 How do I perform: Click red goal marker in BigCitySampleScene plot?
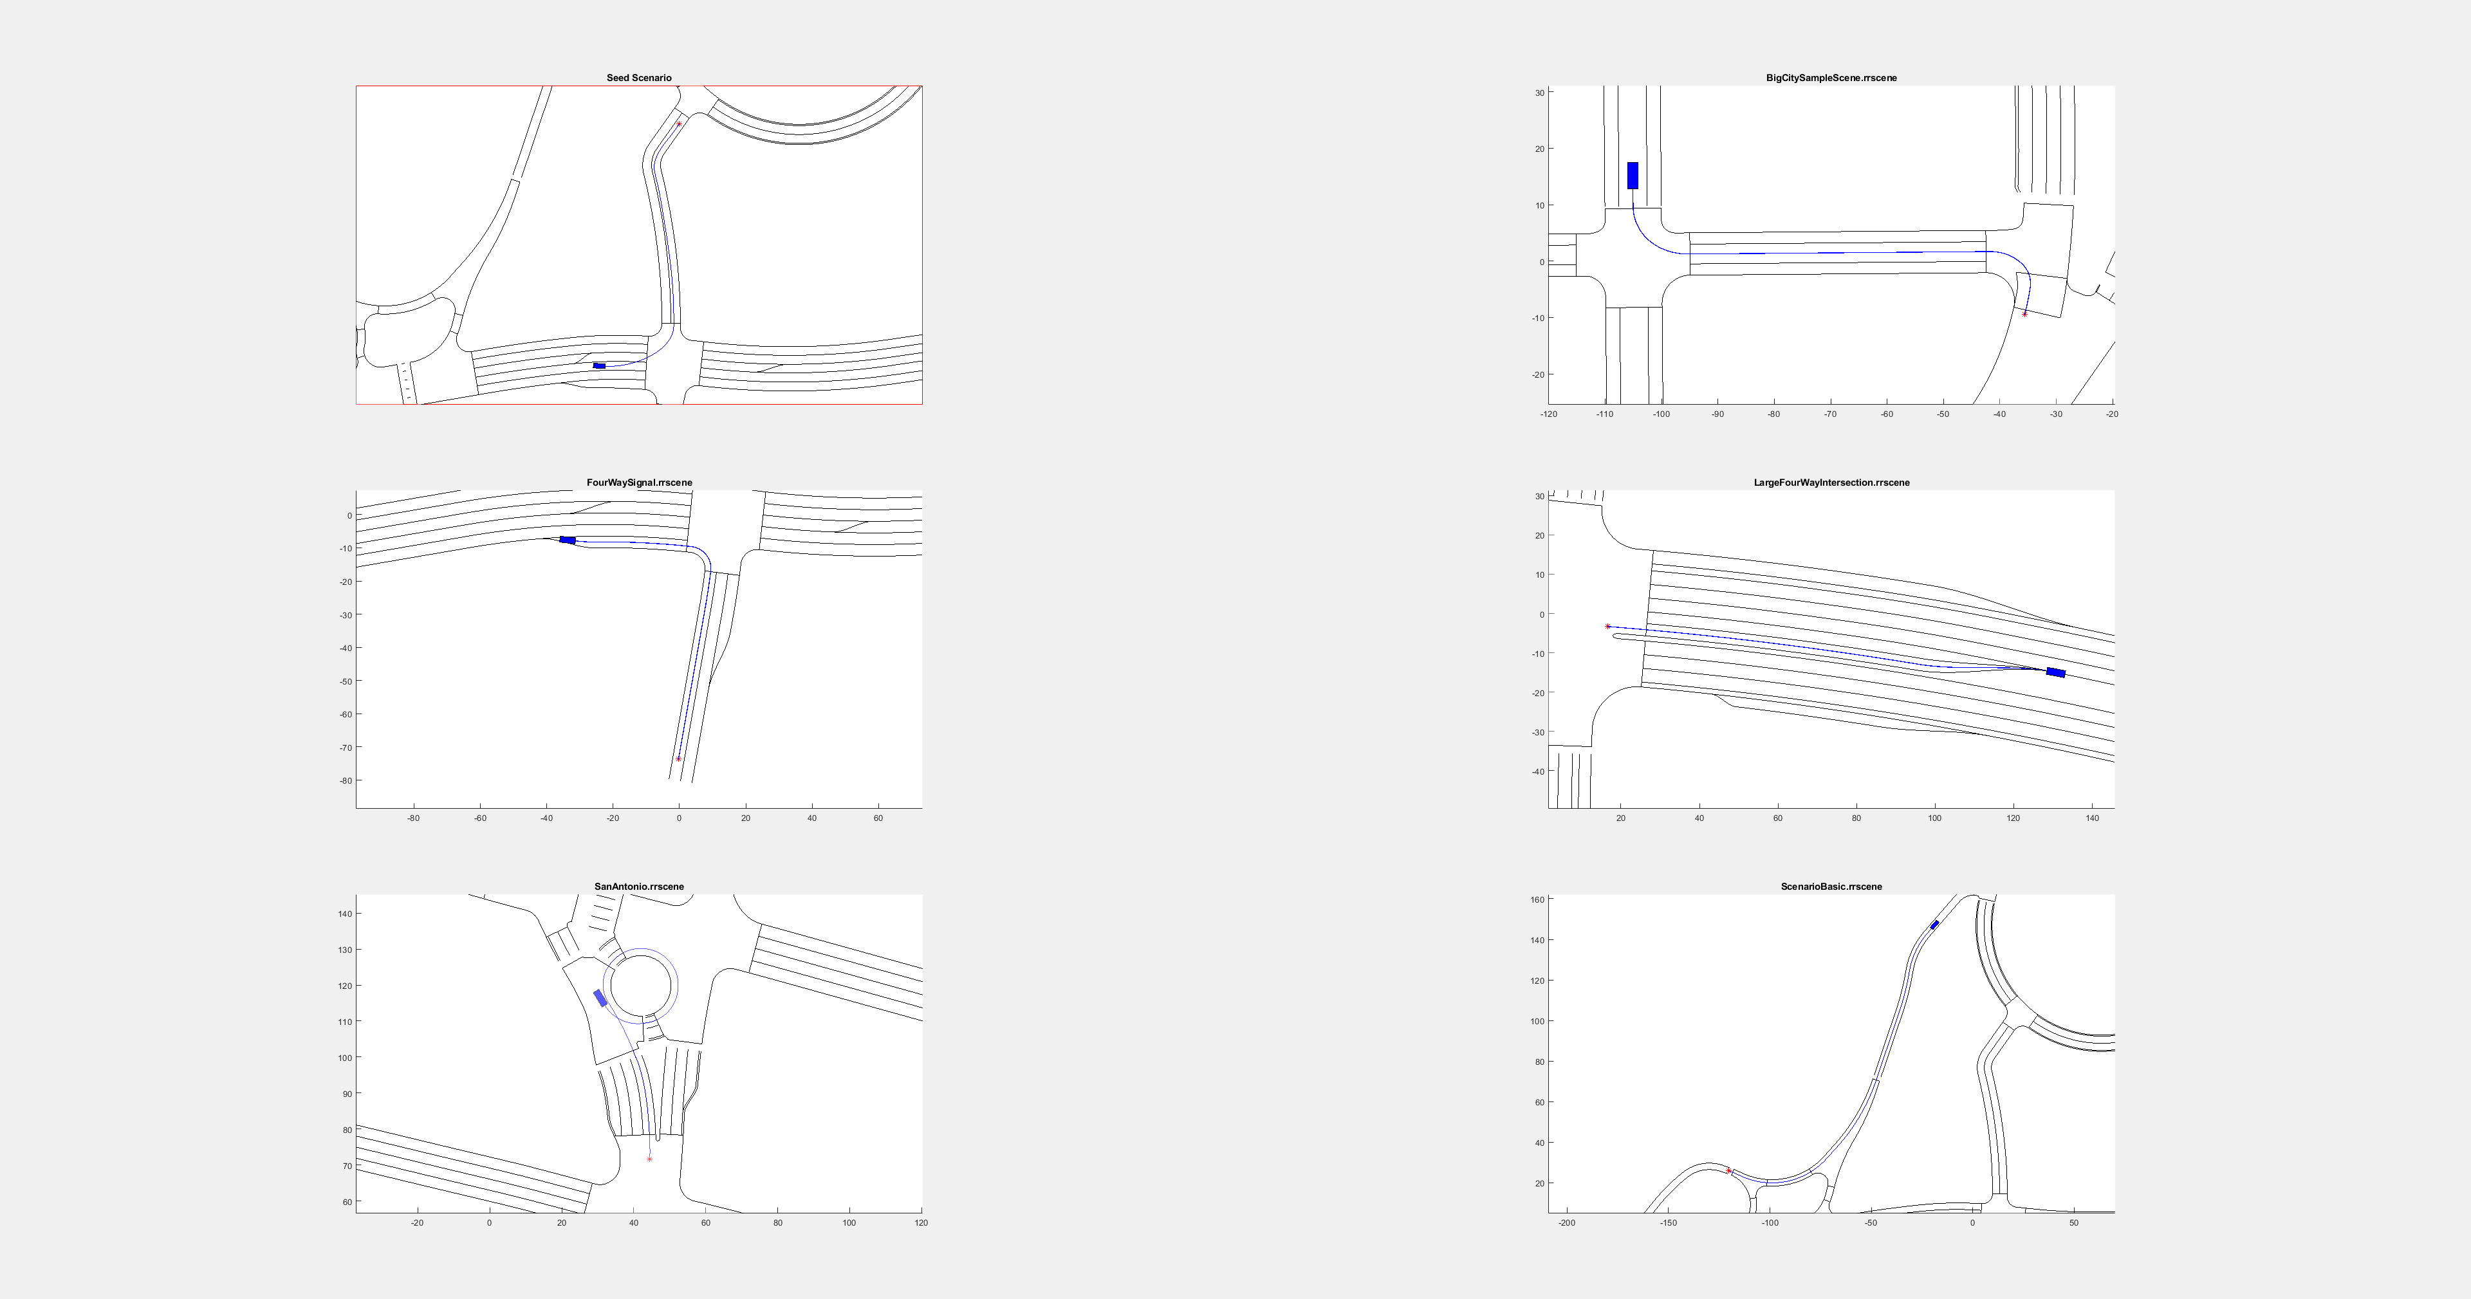pyautogui.click(x=2025, y=314)
